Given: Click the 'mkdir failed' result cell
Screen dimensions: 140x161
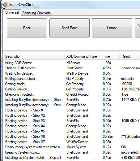Looking at the screenshot, I should point(131,152).
